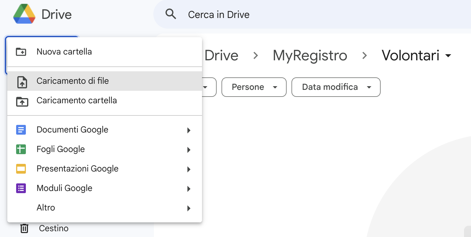The image size is (471, 237).
Task: Click the yellow Presentazioni Google icon
Action: pos(21,169)
